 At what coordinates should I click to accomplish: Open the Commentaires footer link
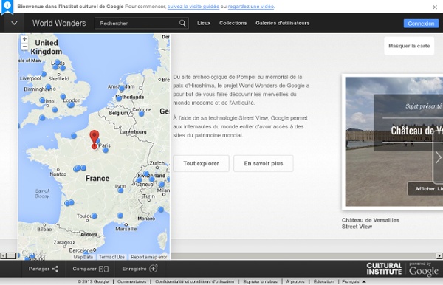point(131,281)
